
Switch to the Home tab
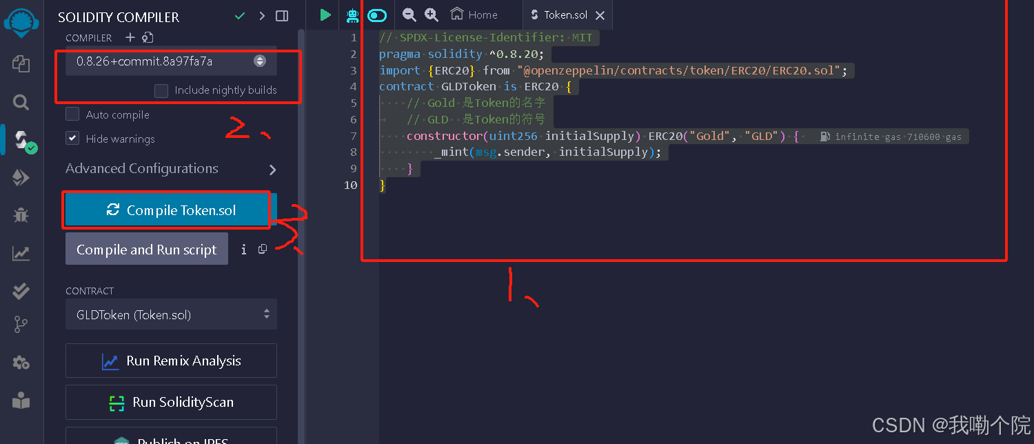click(x=474, y=14)
